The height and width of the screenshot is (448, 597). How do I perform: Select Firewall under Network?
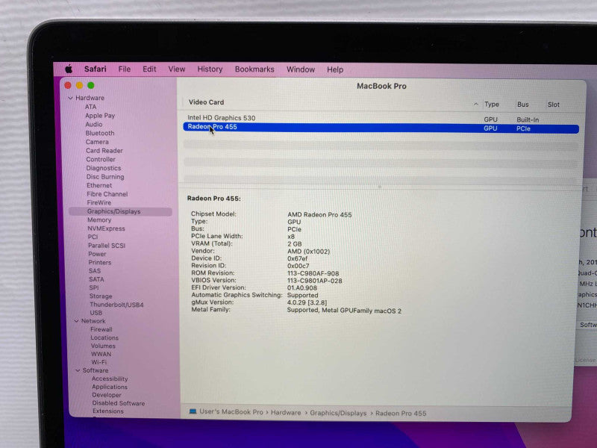coord(101,329)
